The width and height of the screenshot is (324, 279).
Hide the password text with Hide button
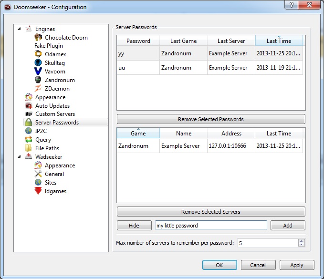[x=134, y=226]
